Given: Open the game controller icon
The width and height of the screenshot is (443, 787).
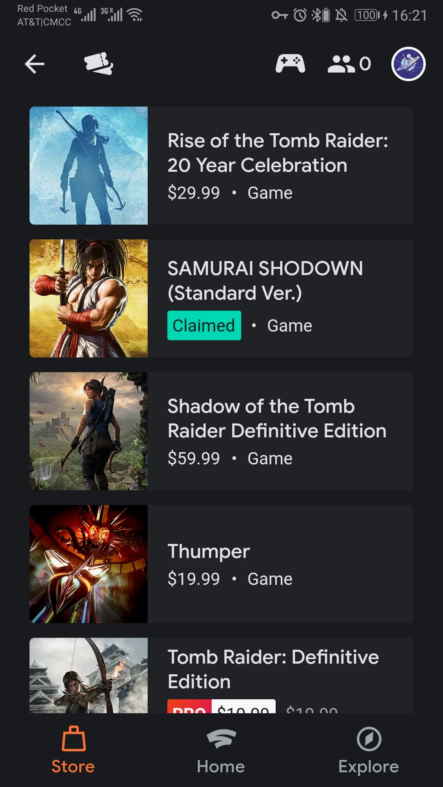Looking at the screenshot, I should [x=290, y=64].
